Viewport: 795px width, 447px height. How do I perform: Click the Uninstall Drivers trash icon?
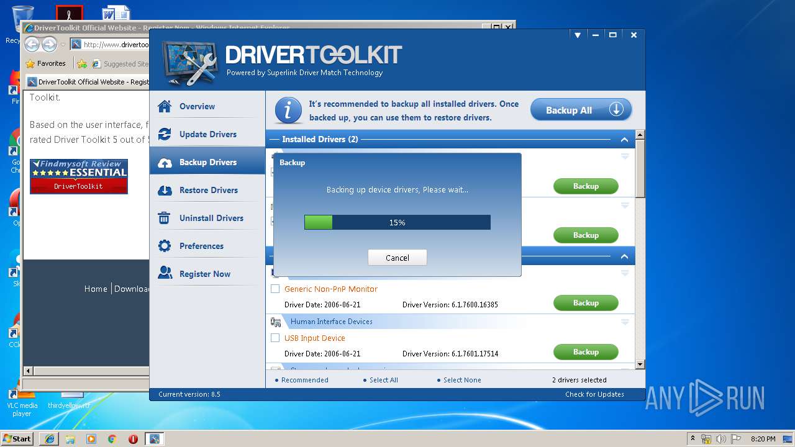(x=165, y=218)
